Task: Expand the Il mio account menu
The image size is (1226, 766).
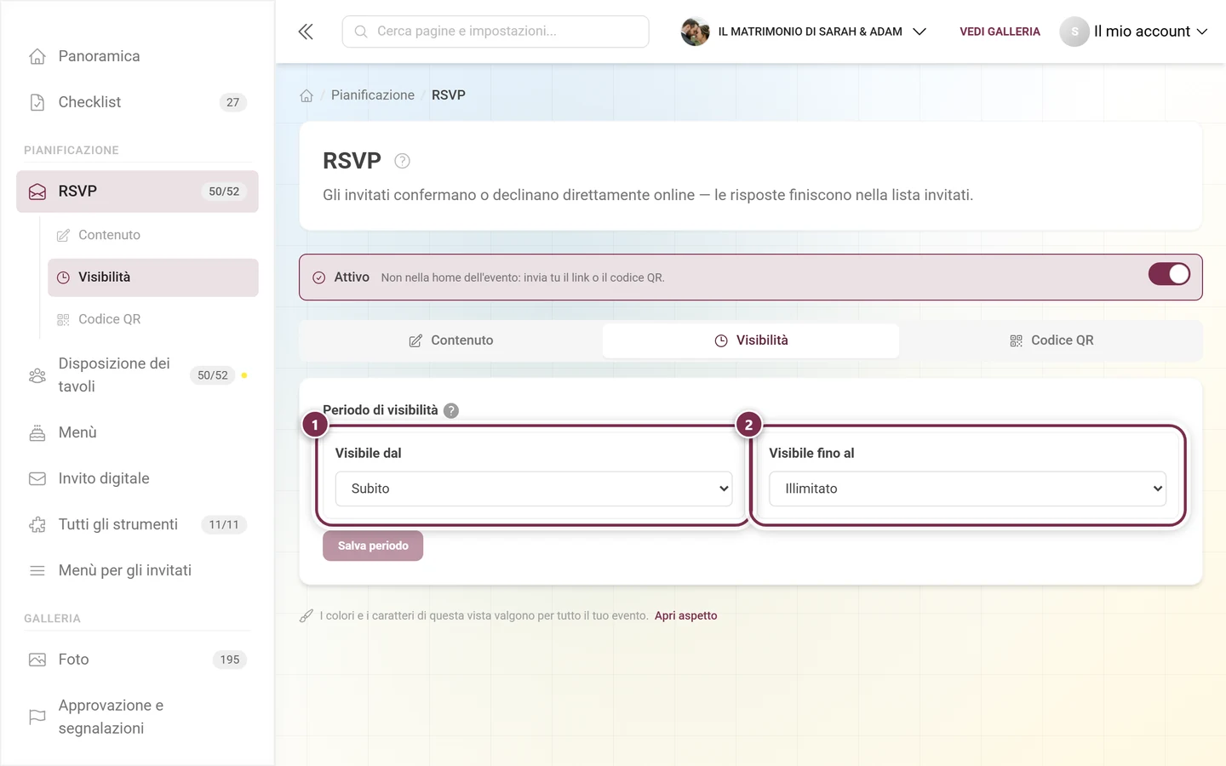Action: pos(1134,31)
